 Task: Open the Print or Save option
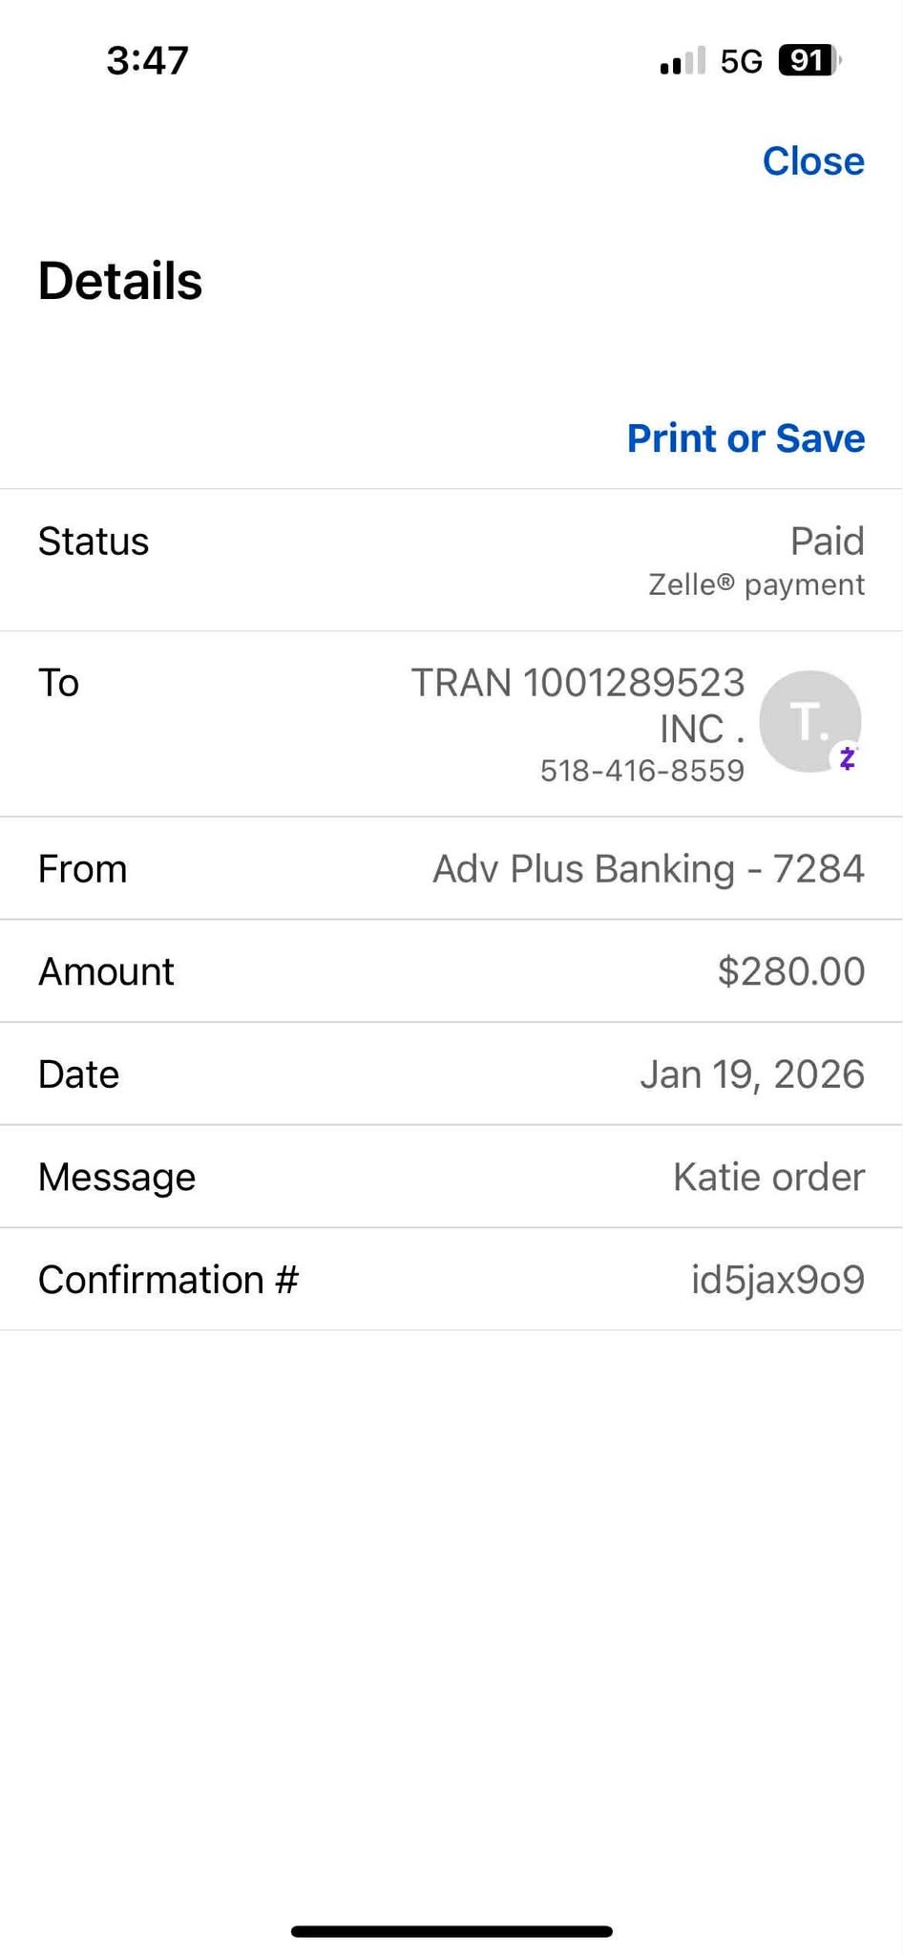pyautogui.click(x=745, y=438)
